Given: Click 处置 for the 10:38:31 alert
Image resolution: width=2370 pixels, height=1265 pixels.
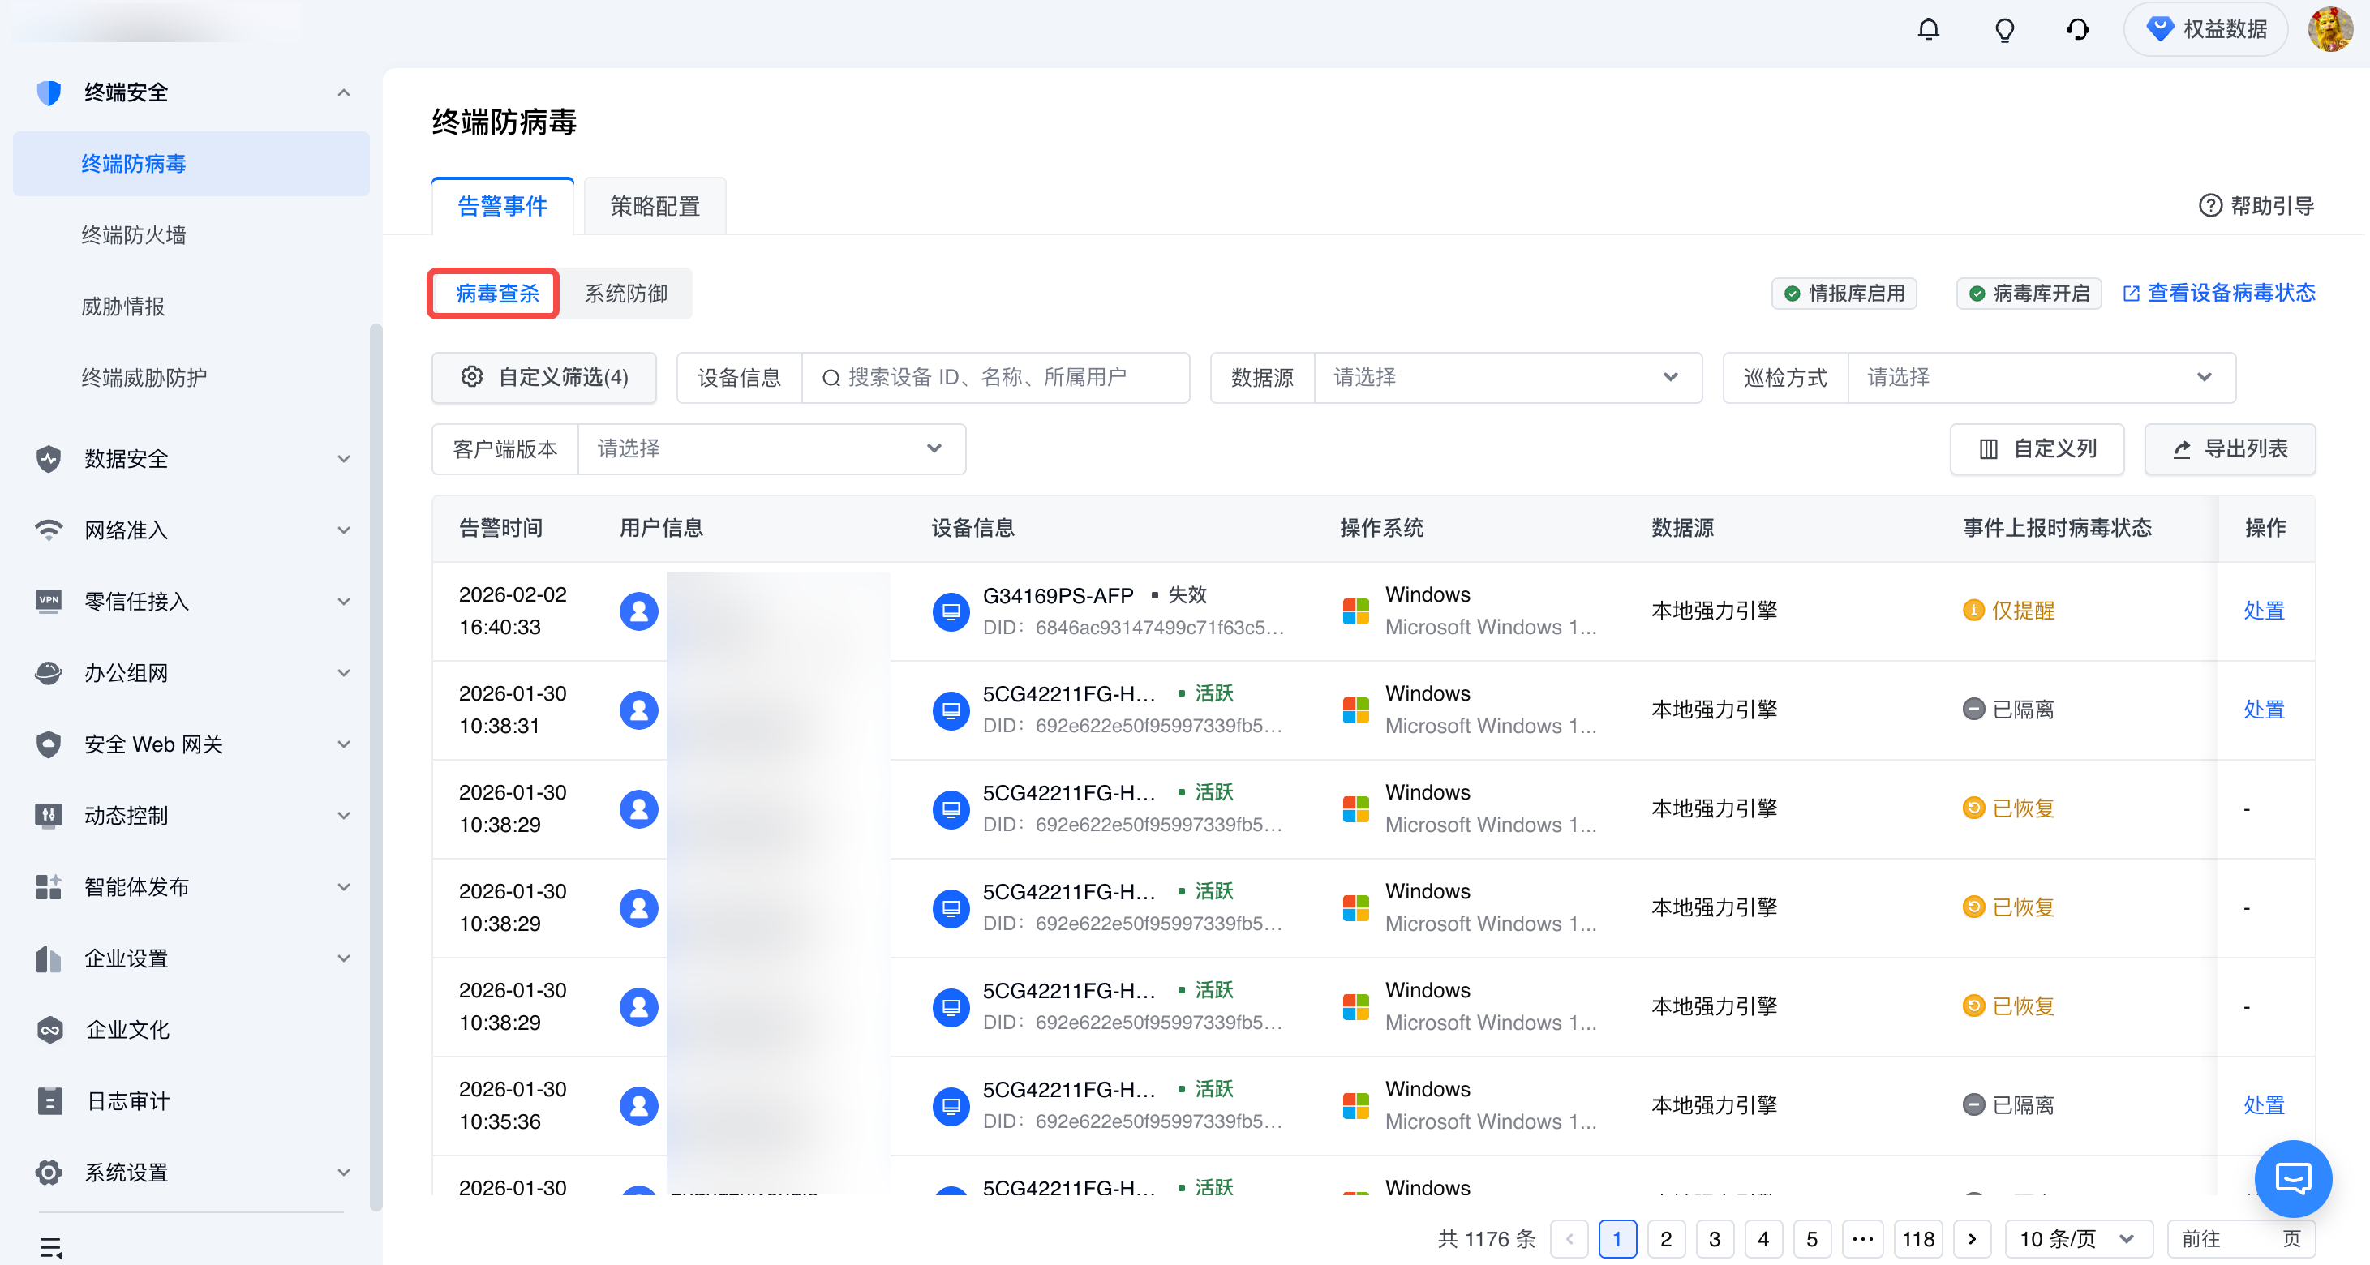Looking at the screenshot, I should pos(2263,710).
